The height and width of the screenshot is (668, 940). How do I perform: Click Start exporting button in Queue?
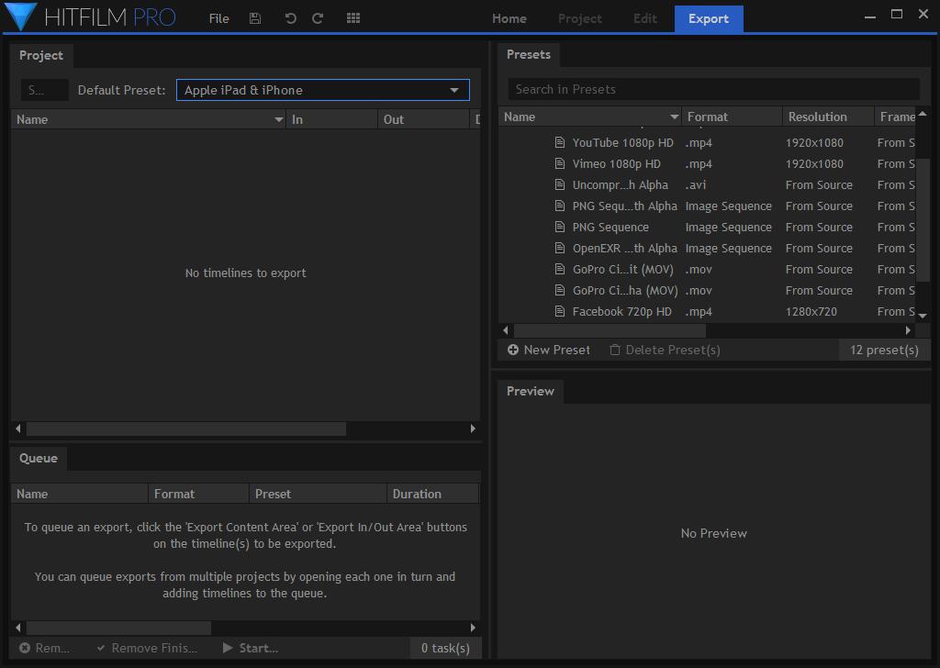(251, 648)
